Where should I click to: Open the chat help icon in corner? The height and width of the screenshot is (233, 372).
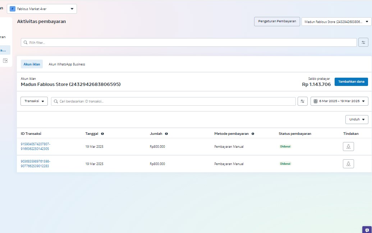(x=367, y=230)
